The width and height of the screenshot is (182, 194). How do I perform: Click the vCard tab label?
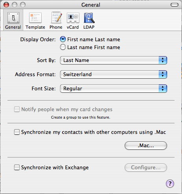click(x=73, y=27)
